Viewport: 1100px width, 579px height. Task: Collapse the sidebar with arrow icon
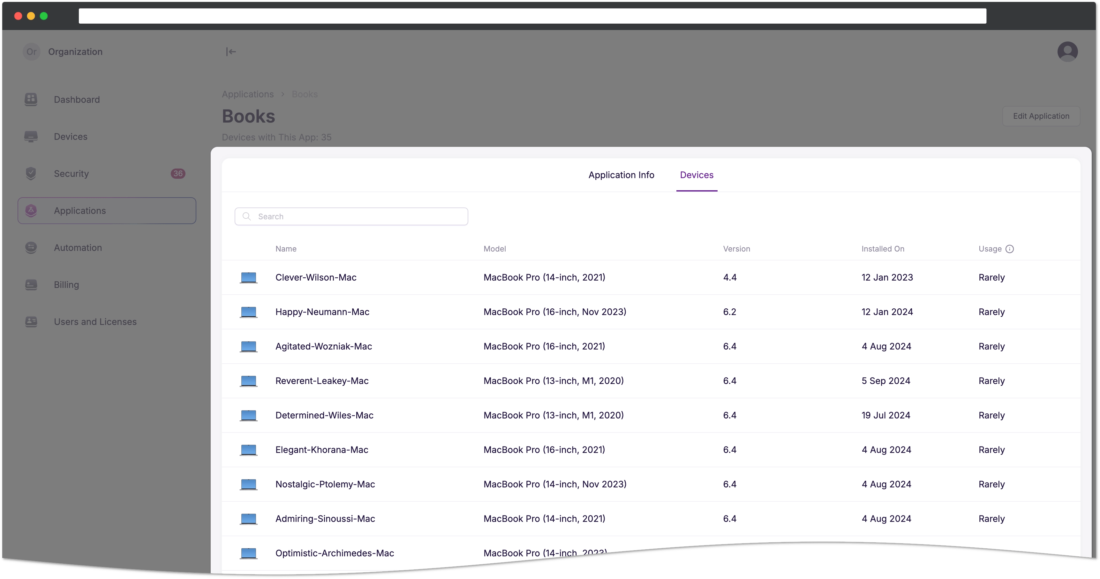point(230,52)
